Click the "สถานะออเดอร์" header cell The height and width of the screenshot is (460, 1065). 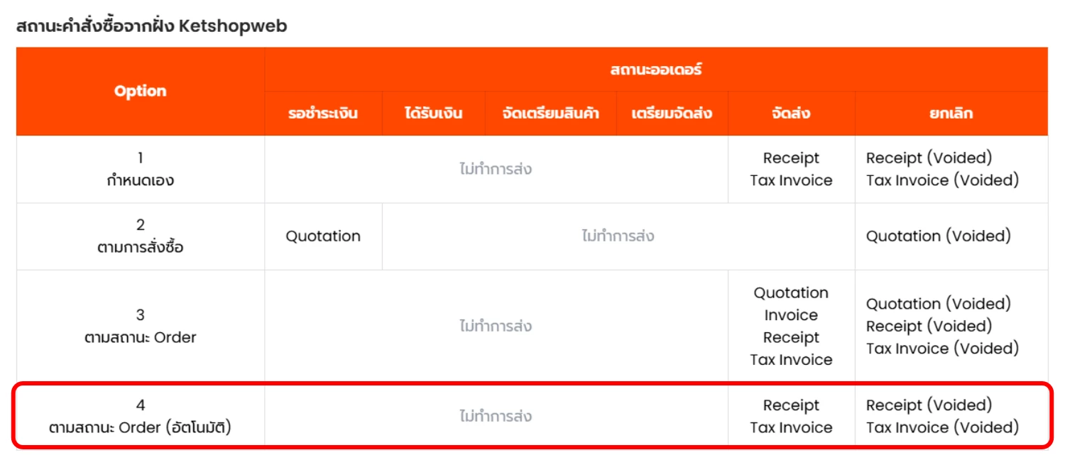point(655,70)
